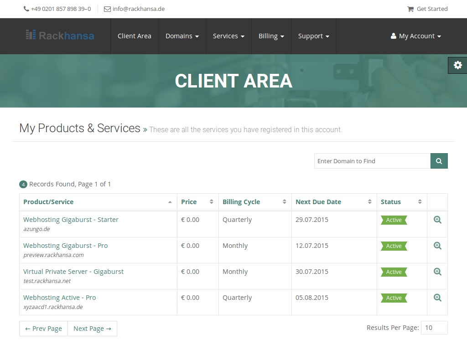467x350 pixels.
Task: Click the € 0.00 price for preview.rackhansa.com
Action: (x=190, y=246)
